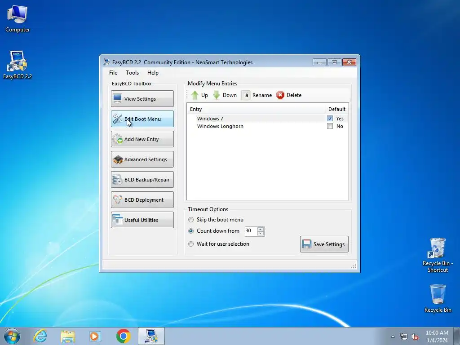Click the muted volume tray icon
Screen dimensions: 460x345
point(415,336)
